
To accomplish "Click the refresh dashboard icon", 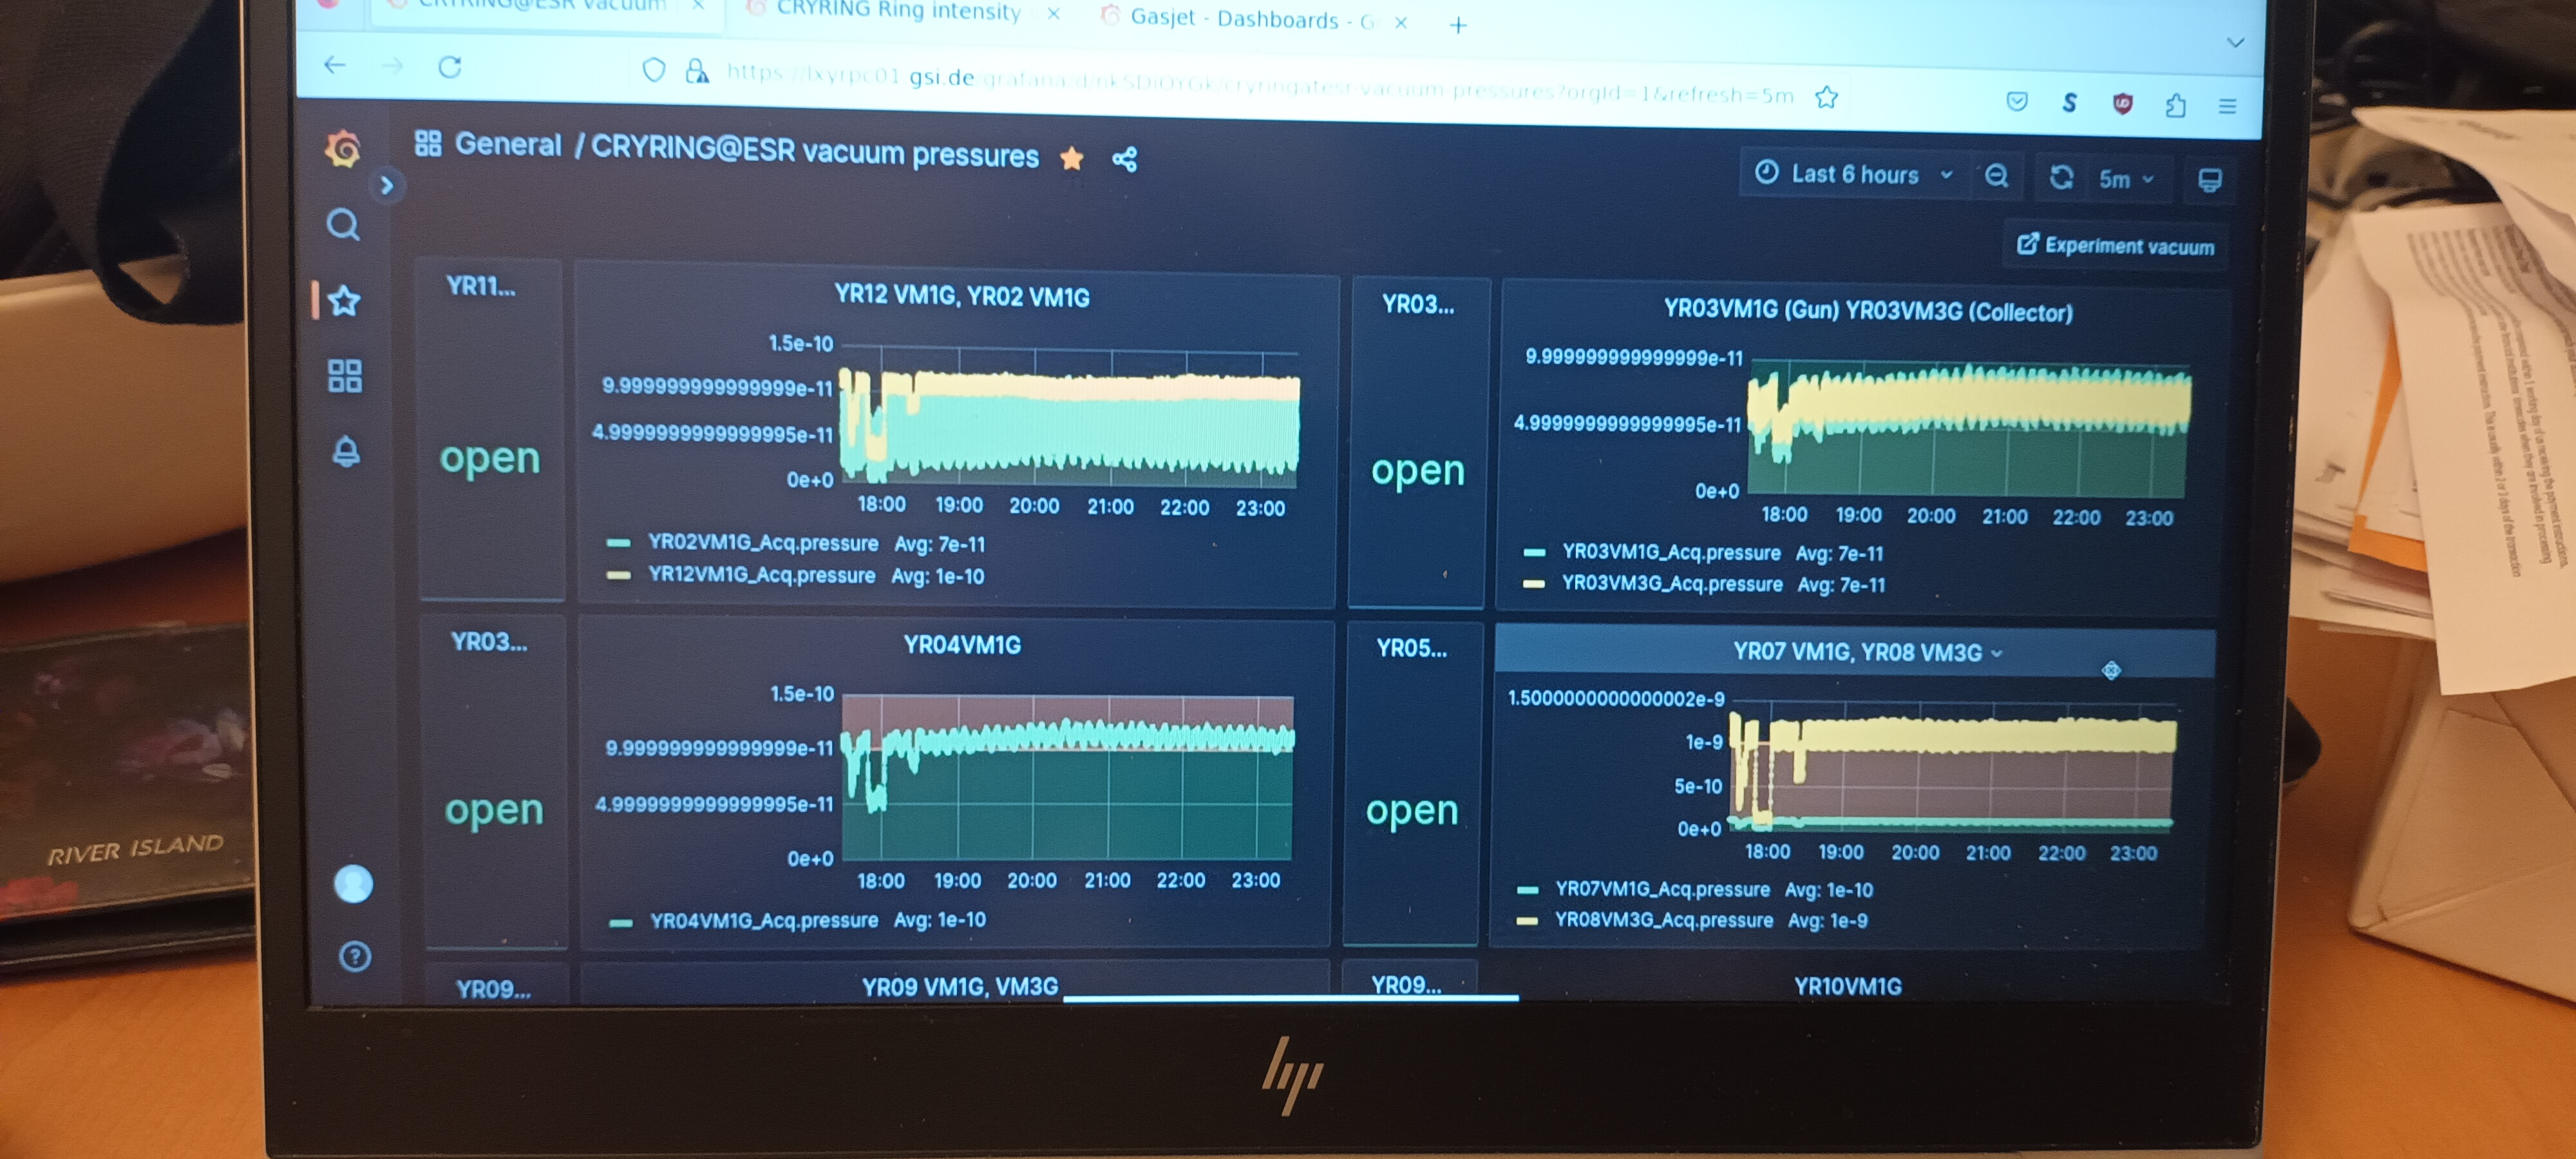I will (2061, 177).
